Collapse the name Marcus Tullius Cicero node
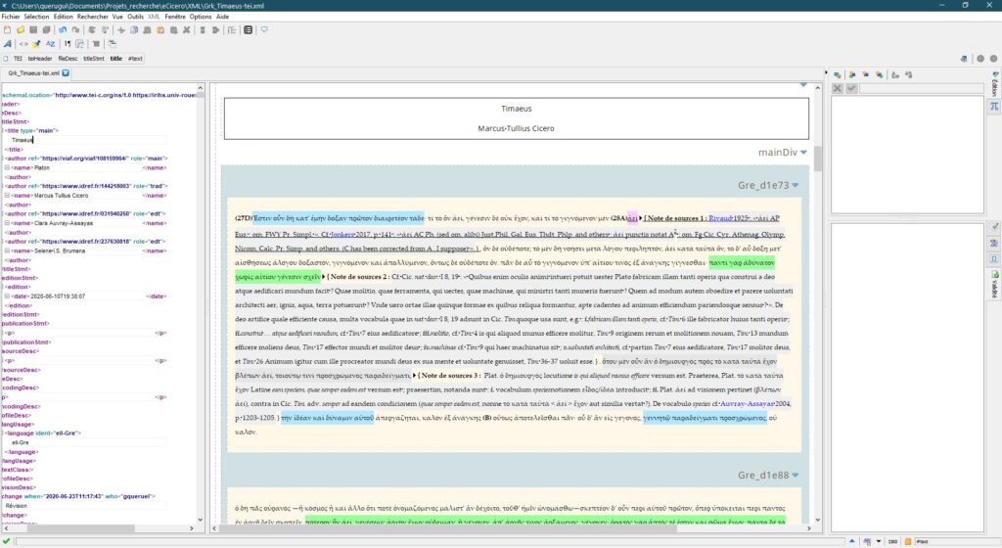The image size is (1002, 548). pyautogui.click(x=7, y=196)
